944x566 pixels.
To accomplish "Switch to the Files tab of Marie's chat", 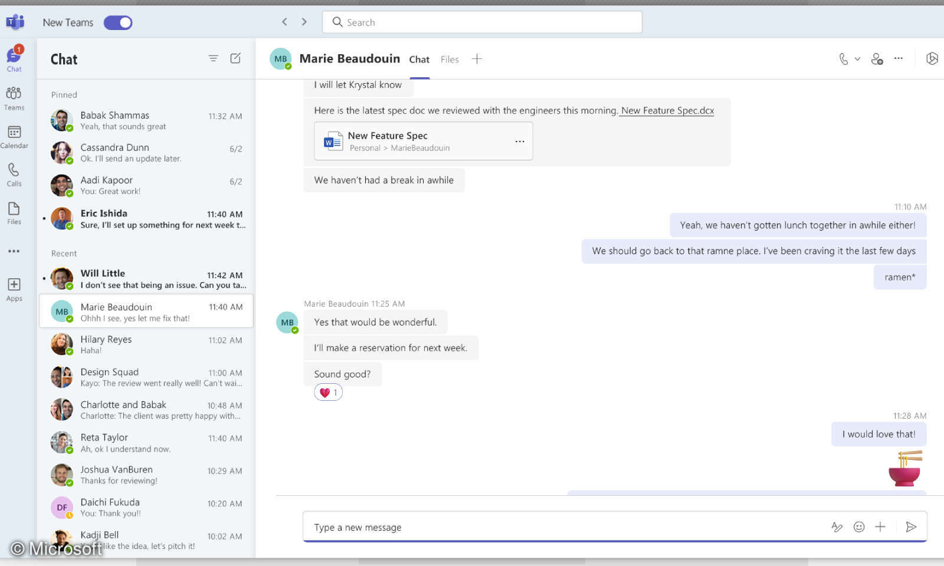I will (x=450, y=59).
